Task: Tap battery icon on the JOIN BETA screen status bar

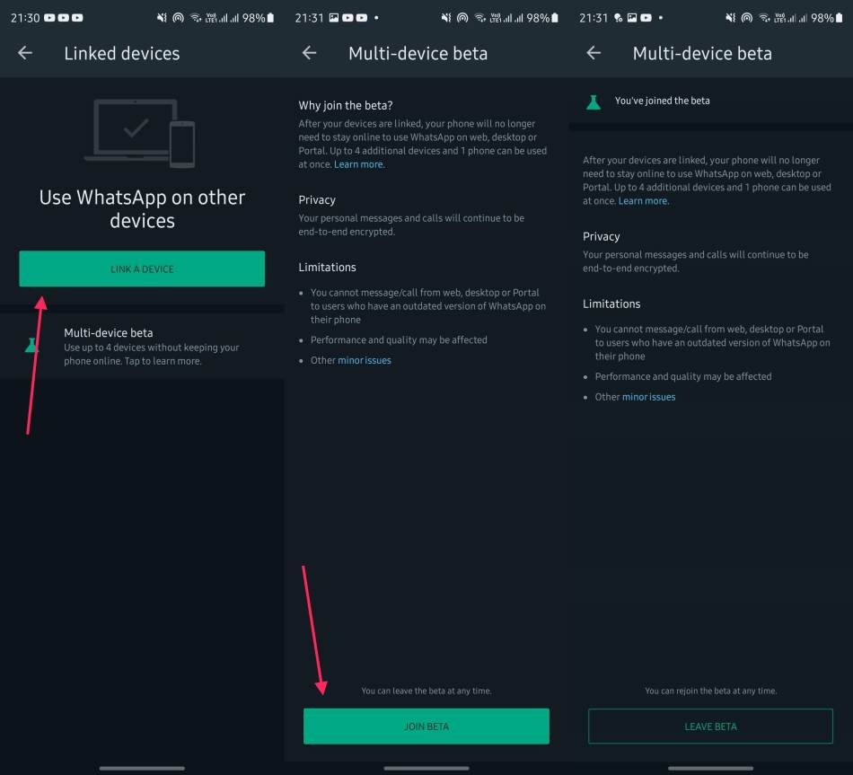Action: pyautogui.click(x=555, y=18)
